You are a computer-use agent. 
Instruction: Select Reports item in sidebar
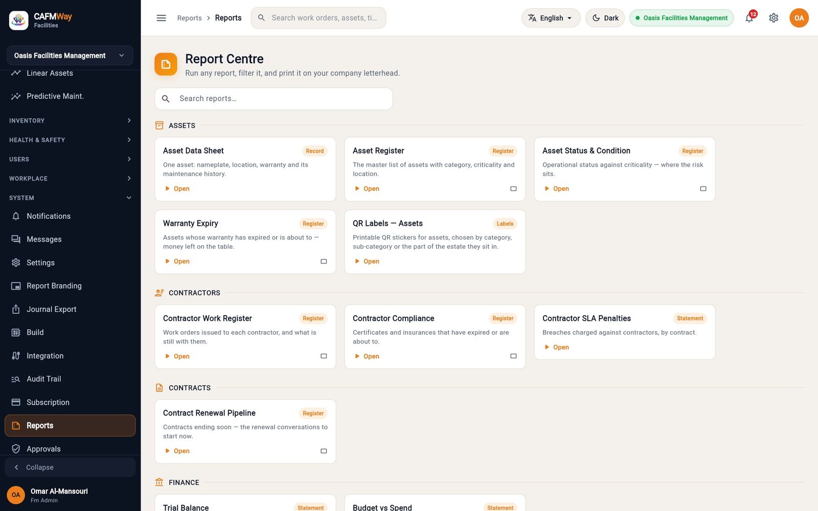[70, 426]
